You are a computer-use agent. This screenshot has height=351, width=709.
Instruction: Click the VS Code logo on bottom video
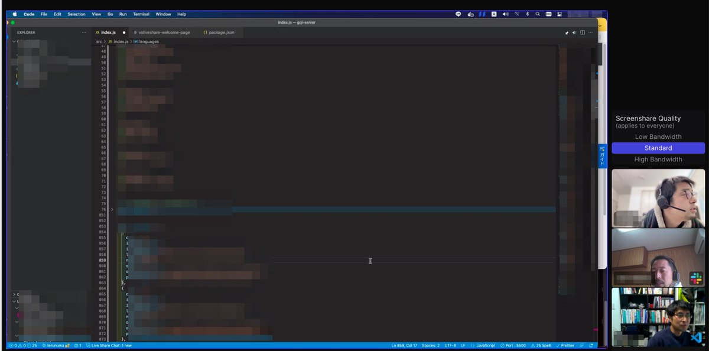tap(696, 338)
